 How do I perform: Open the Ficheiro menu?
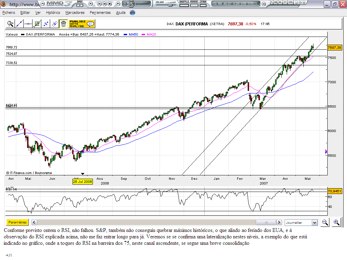(8, 13)
